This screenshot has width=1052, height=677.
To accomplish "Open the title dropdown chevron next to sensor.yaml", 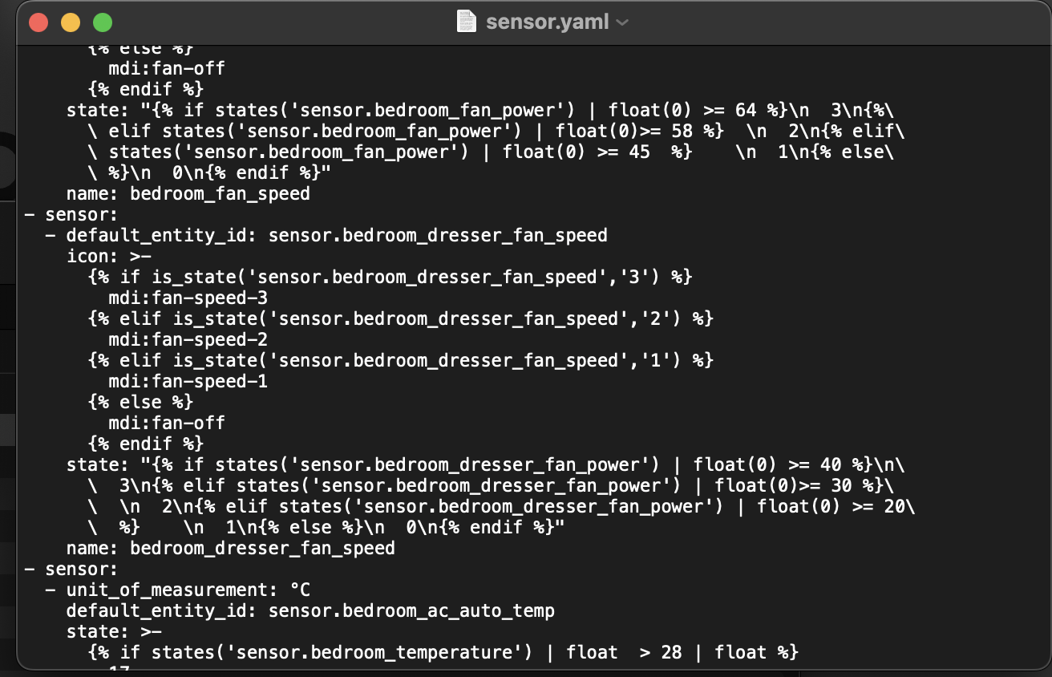I will point(622,22).
